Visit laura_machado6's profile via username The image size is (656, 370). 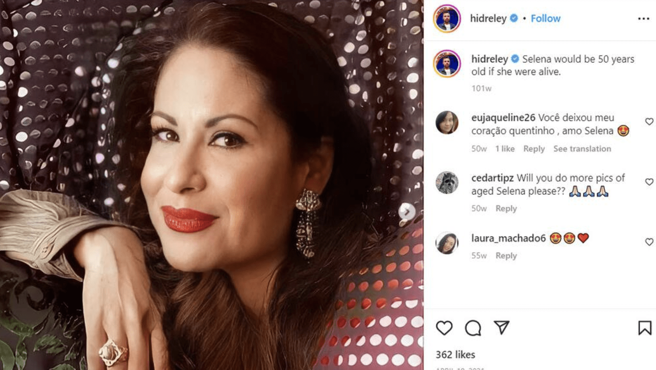click(508, 238)
